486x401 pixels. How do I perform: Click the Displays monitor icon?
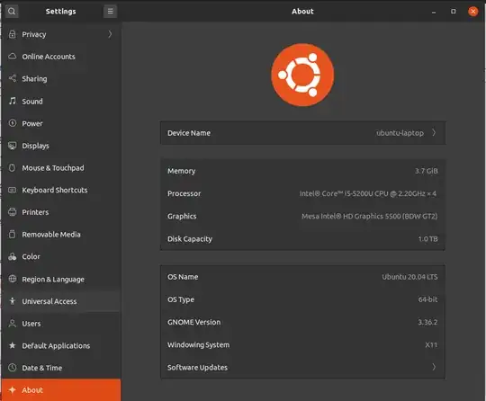point(13,146)
